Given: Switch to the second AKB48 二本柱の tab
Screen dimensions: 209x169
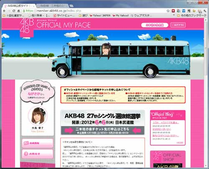Looking at the screenshot, I should coord(52,6).
